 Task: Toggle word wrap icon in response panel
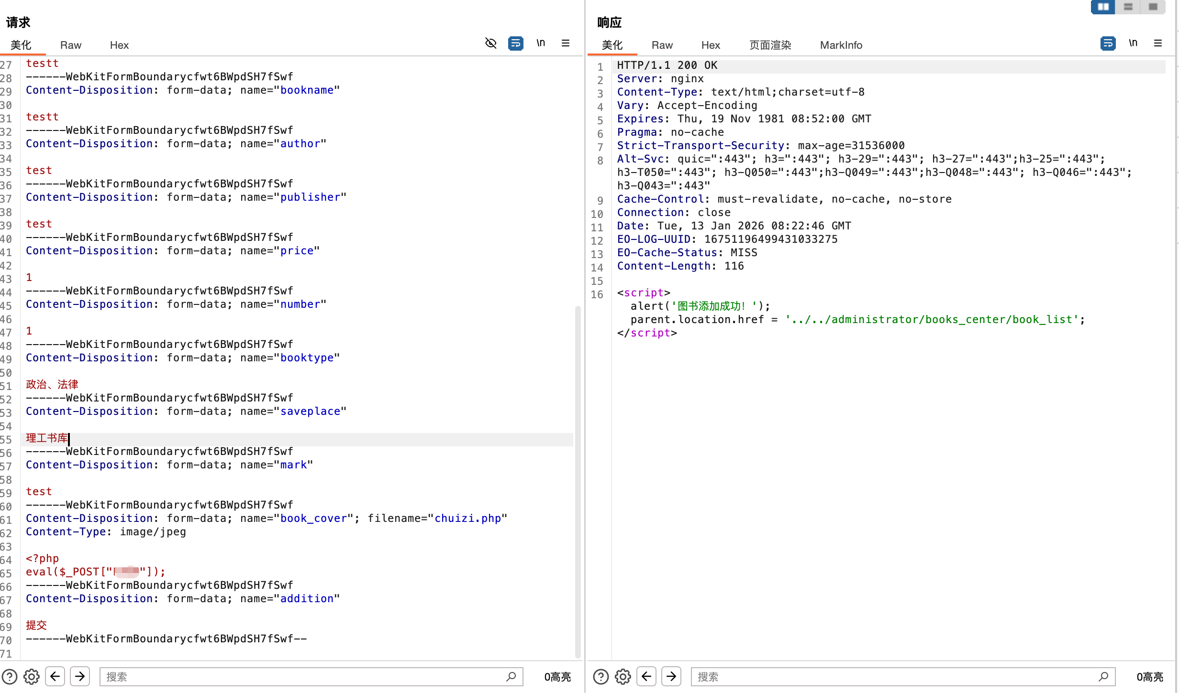[1108, 43]
